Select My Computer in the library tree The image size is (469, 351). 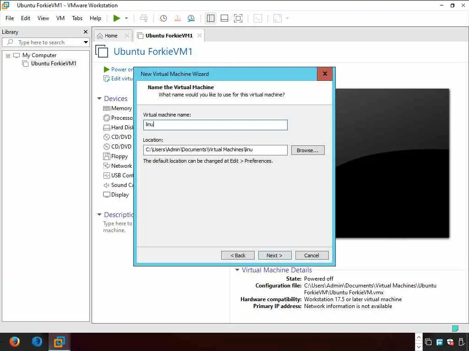[x=39, y=55]
